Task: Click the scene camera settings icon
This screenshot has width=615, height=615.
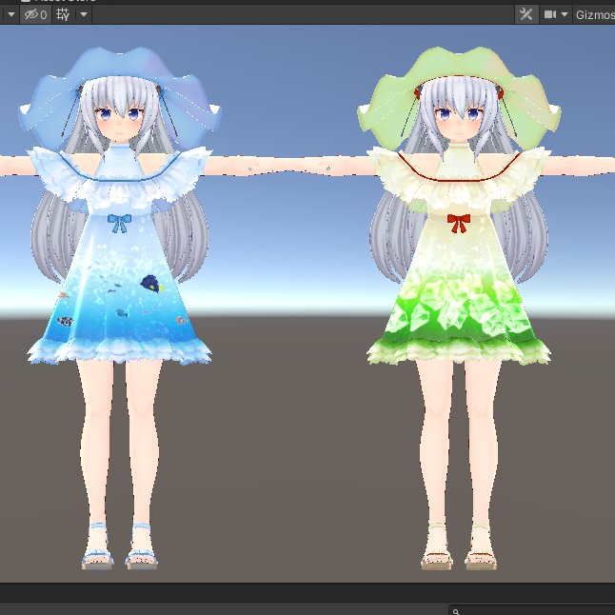Action: tap(550, 15)
